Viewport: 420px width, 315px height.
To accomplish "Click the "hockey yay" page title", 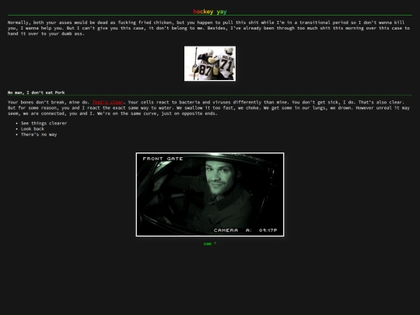I will click(210, 12).
